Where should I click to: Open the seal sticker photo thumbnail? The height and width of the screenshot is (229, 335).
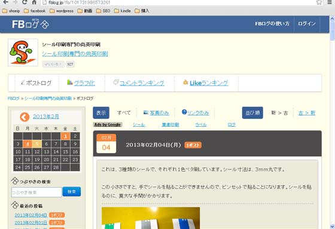(x=151, y=218)
